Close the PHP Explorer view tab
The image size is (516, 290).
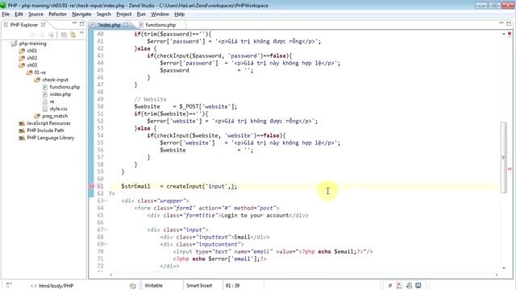[x=43, y=25]
